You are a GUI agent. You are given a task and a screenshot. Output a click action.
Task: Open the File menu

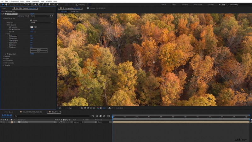click(x=2, y=1)
